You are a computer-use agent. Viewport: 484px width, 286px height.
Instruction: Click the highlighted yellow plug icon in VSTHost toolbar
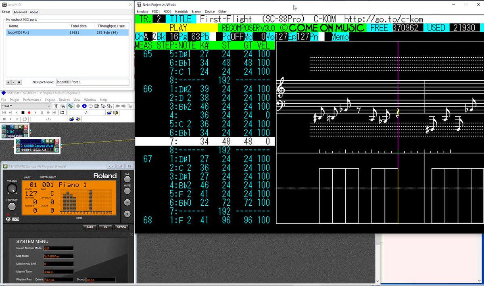[x=70, y=106]
